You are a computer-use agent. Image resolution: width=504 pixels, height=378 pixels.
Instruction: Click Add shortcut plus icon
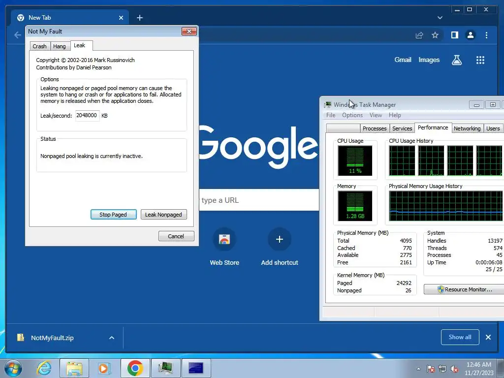point(280,240)
